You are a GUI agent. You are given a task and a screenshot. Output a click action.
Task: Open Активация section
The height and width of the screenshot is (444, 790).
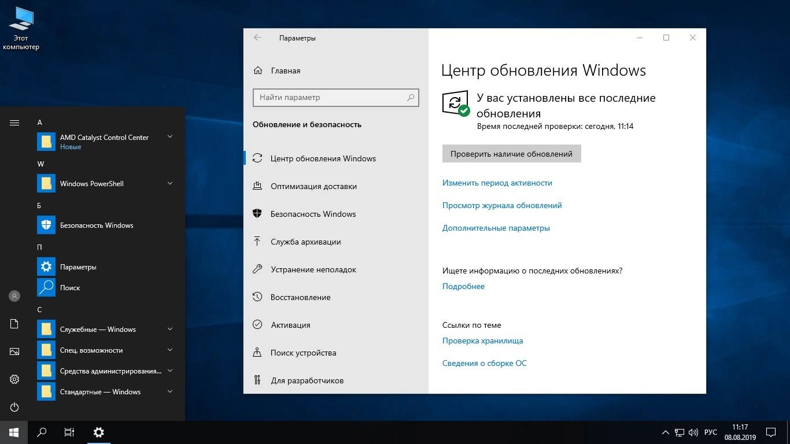coord(336,325)
